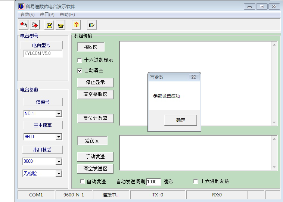
Task: Click the receive area scrollbar down arrow
Action: [275, 122]
